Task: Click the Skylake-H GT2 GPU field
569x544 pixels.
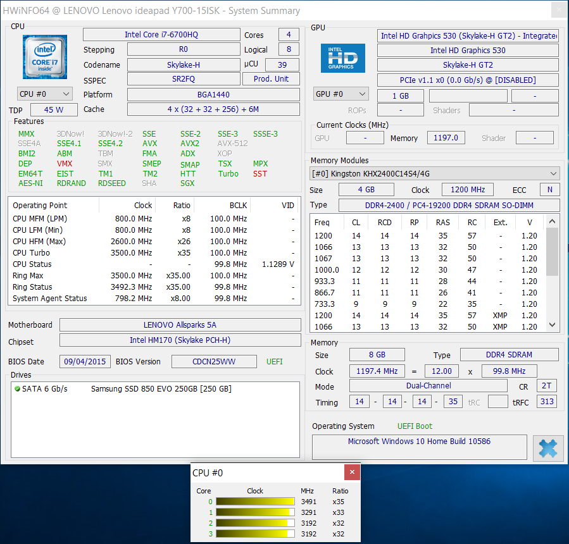Action: point(468,65)
